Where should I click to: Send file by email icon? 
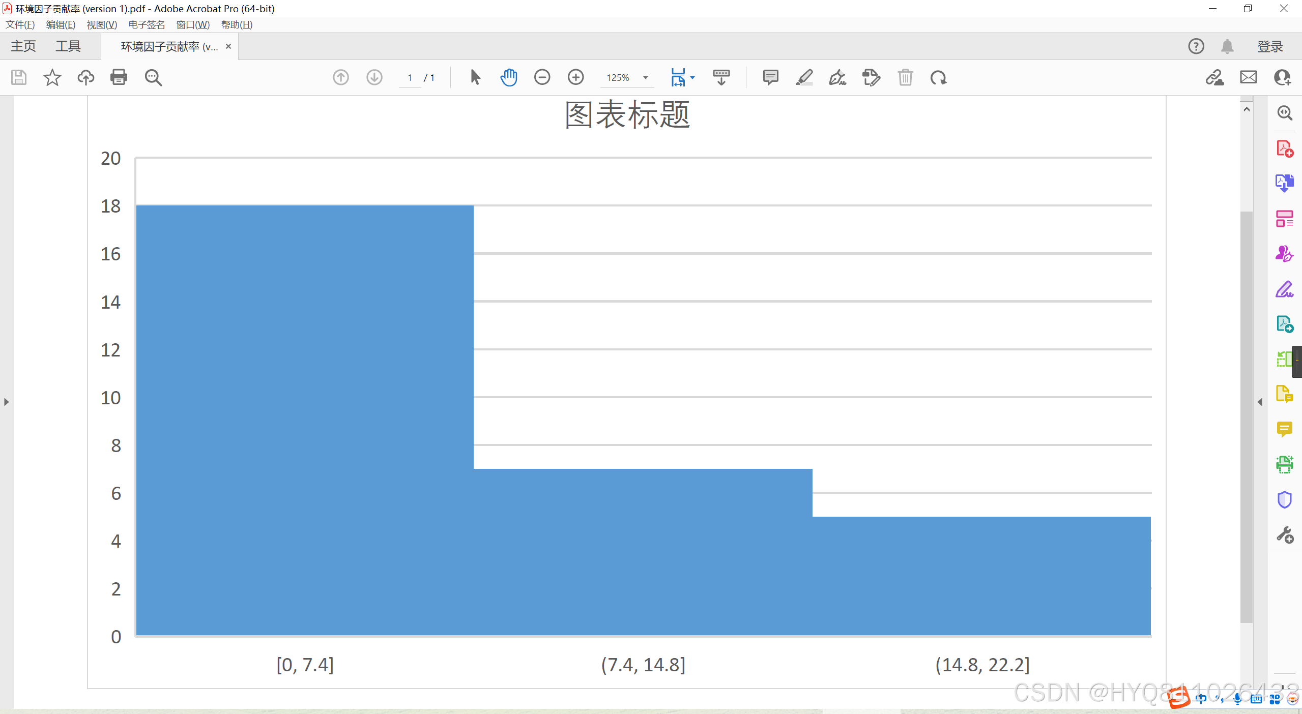[x=1248, y=77]
